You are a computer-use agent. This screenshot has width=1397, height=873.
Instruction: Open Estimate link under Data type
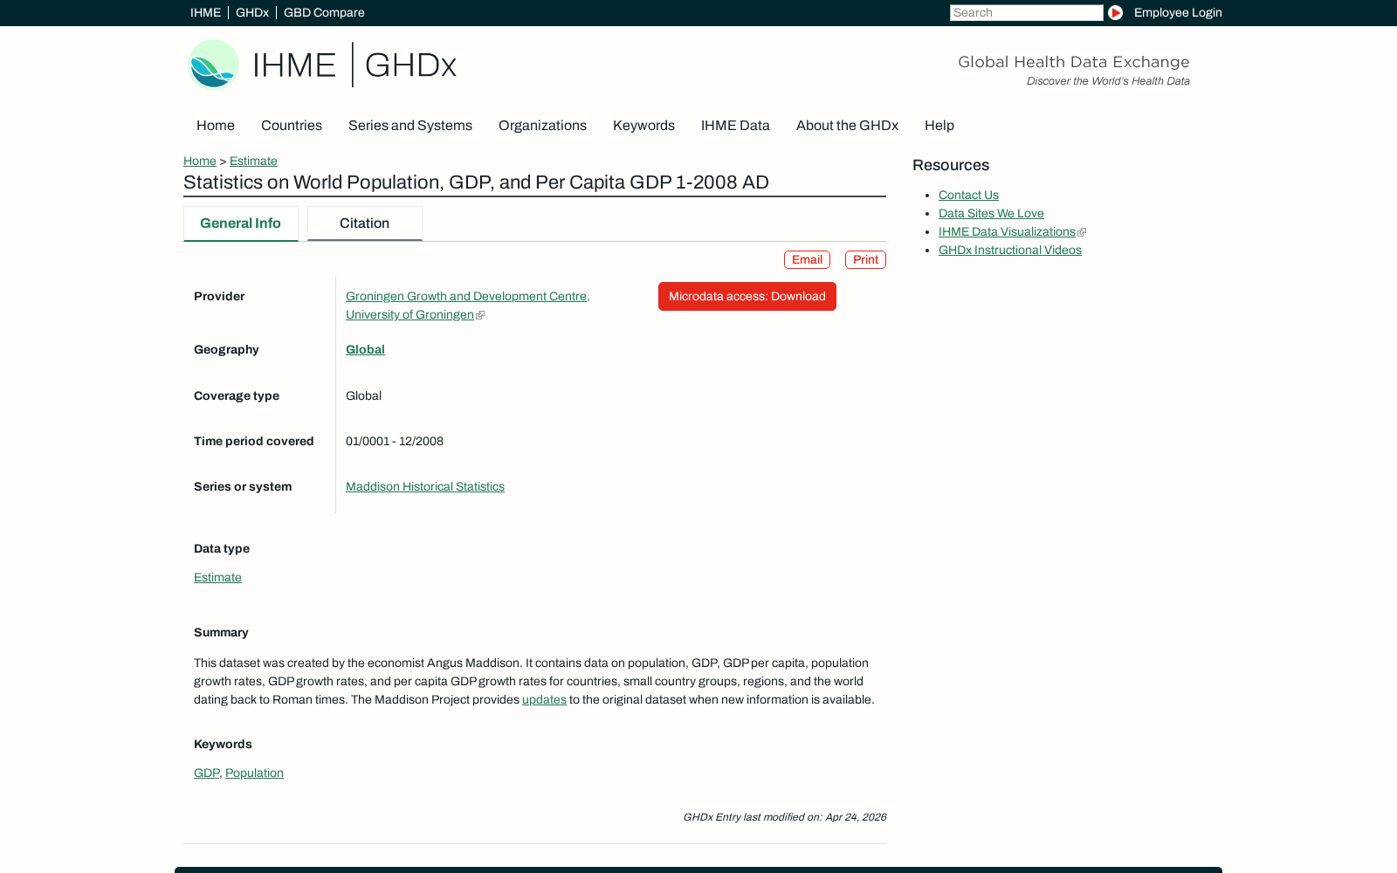pos(217,577)
